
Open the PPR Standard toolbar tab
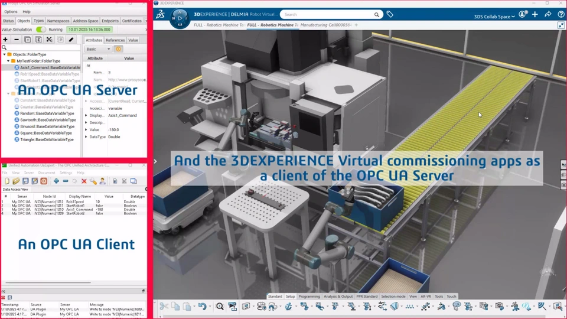367,296
